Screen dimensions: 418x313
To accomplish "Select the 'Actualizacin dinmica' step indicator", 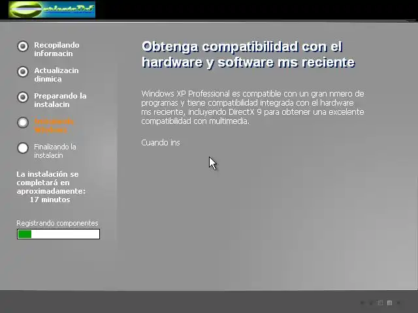I will coord(23,72).
